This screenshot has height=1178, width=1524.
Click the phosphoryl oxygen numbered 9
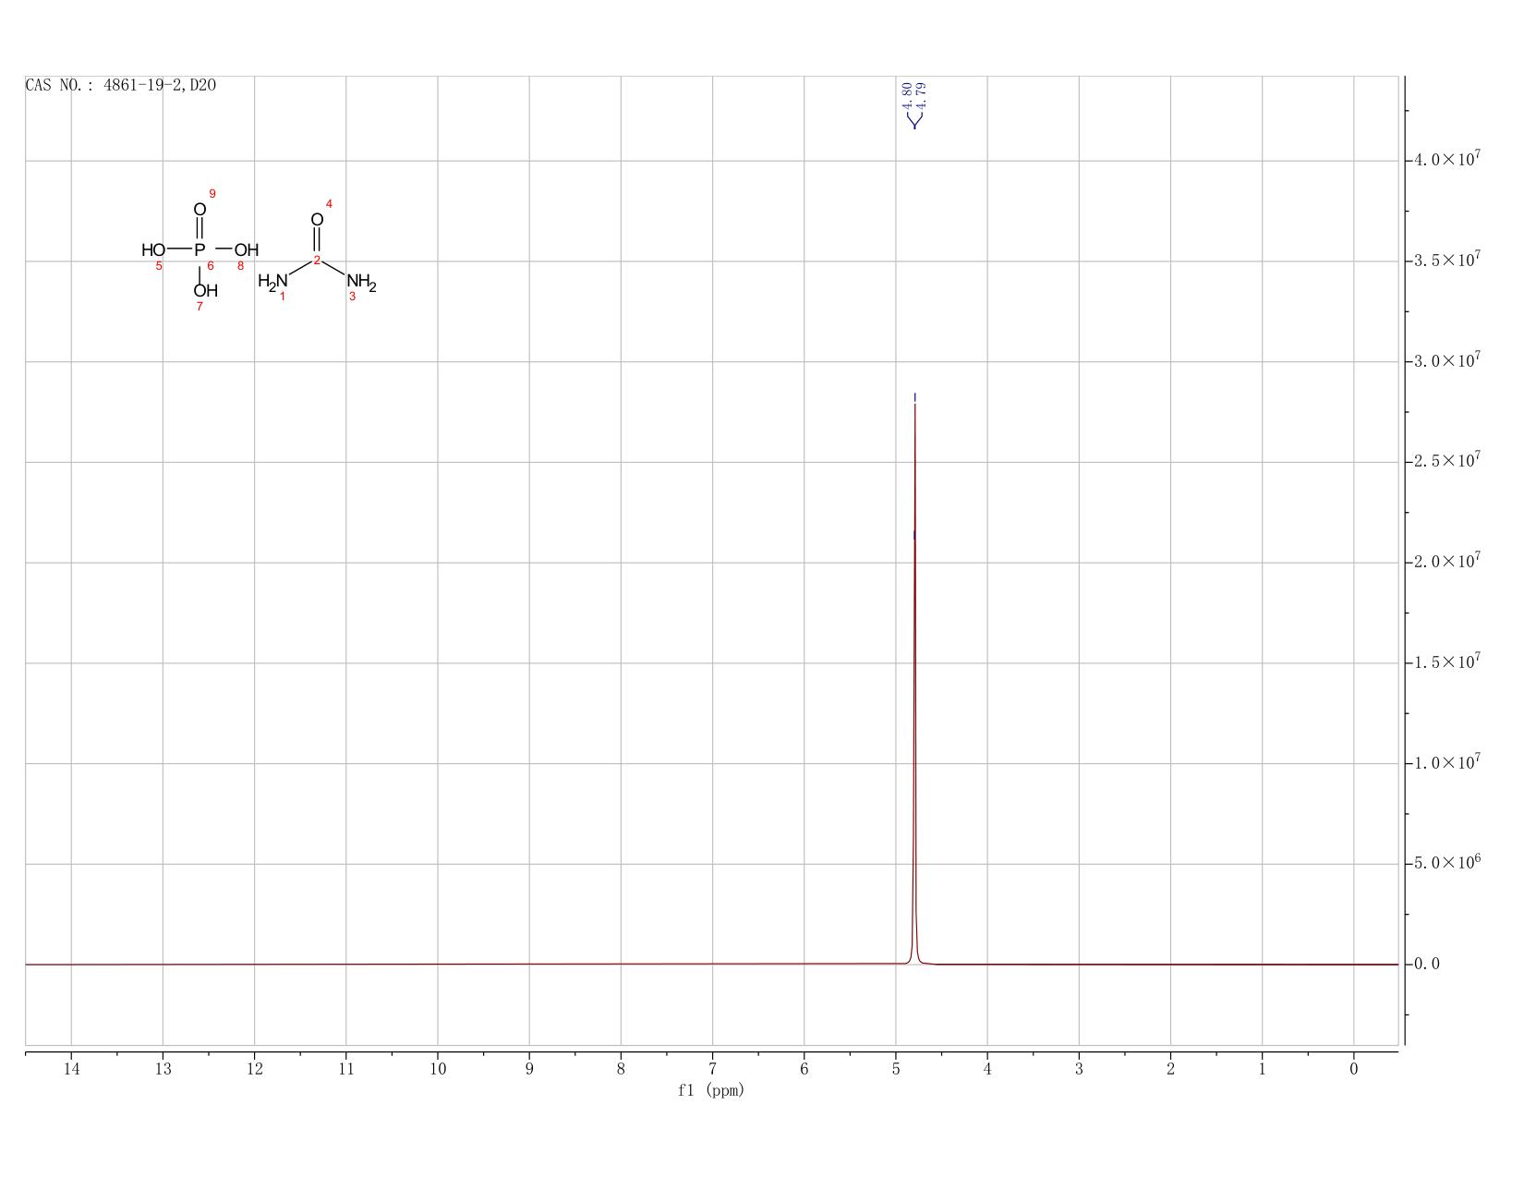[x=200, y=209]
